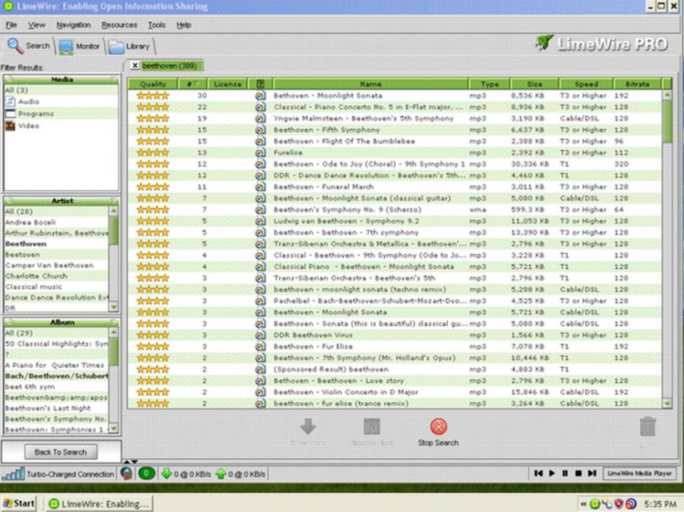Click file icon for Beethoven - Fifth Symphony
The height and width of the screenshot is (512, 684).
point(260,130)
